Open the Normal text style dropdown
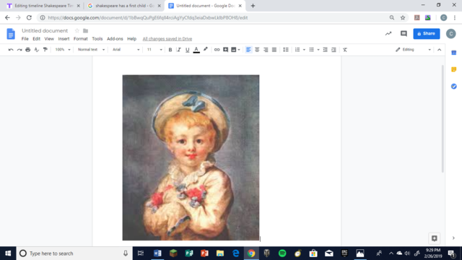The width and height of the screenshot is (462, 260). tap(91, 50)
